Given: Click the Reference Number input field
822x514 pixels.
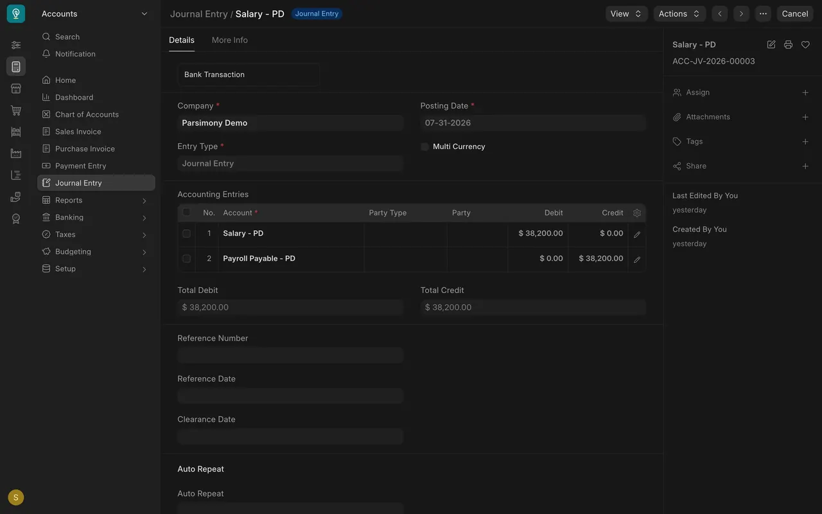Looking at the screenshot, I should pyautogui.click(x=290, y=355).
